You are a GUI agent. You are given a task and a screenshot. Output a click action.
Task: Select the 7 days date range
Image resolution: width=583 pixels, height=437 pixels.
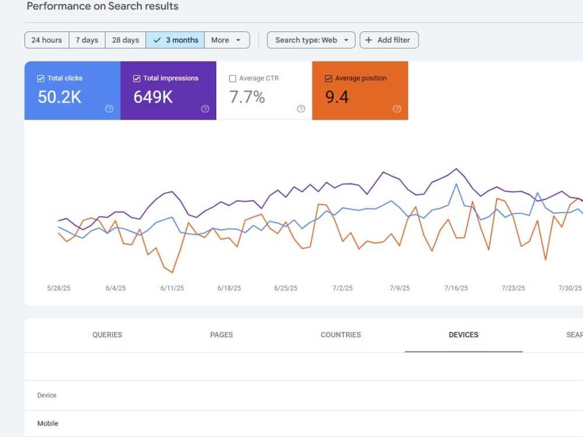click(87, 40)
